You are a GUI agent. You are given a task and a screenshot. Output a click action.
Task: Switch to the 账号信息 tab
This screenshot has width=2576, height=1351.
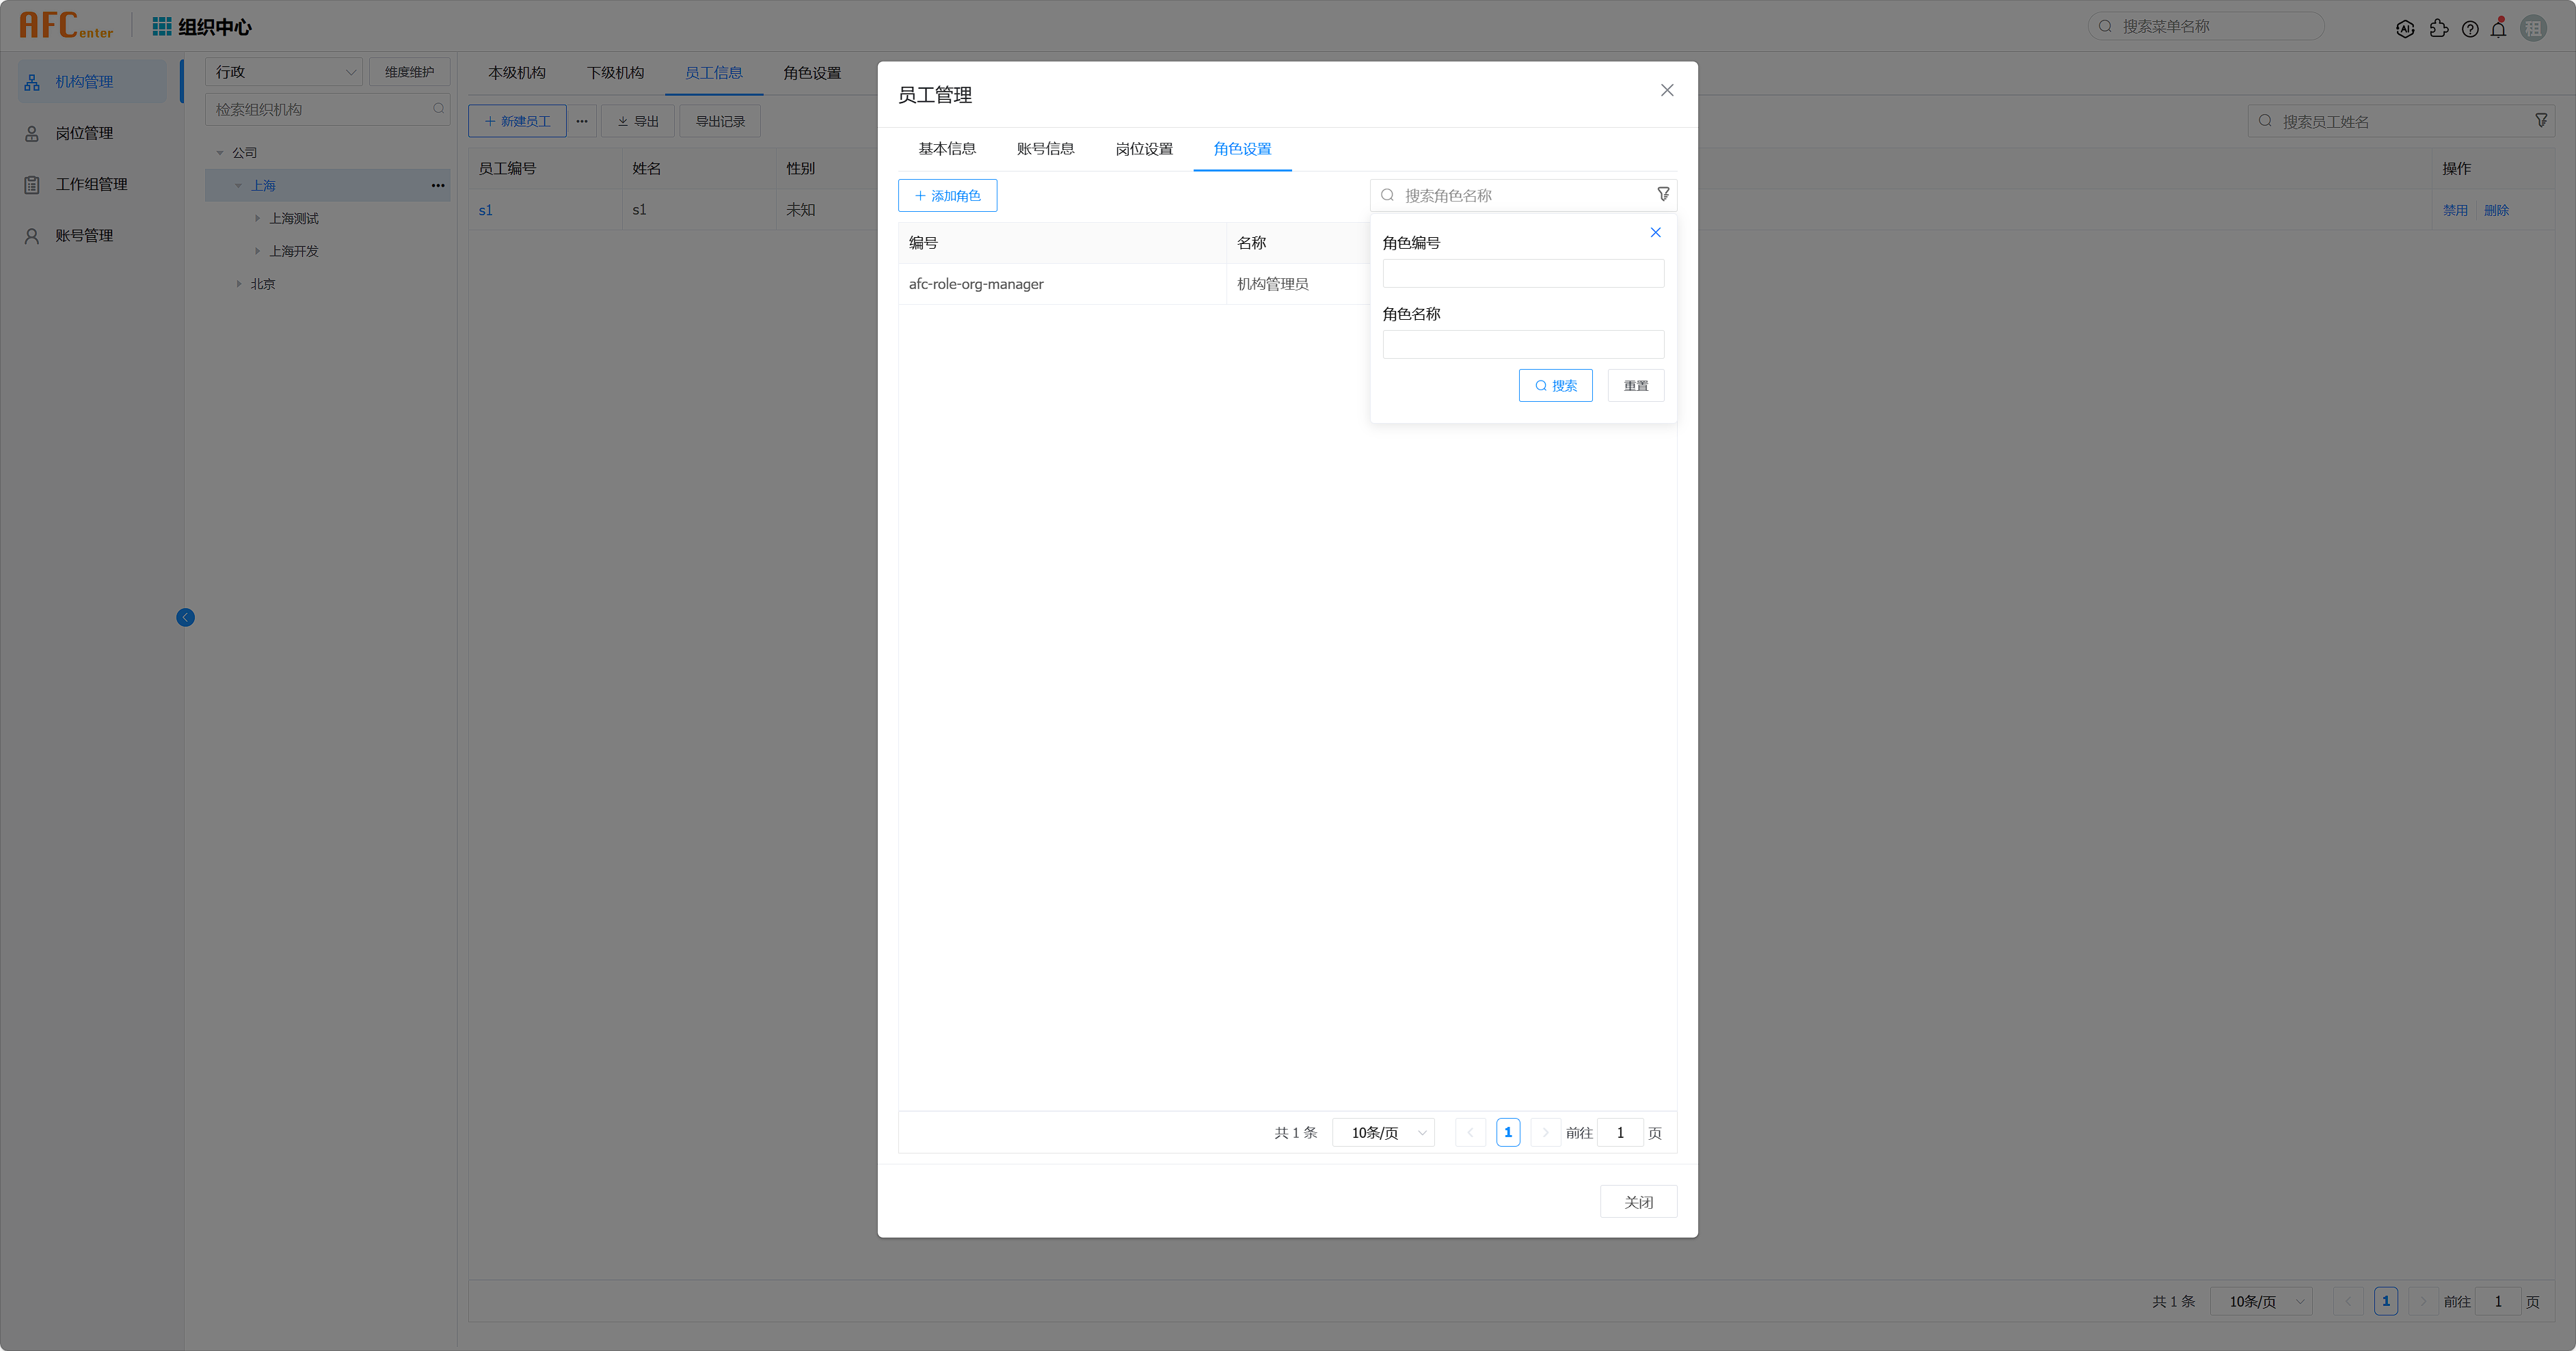[1045, 149]
